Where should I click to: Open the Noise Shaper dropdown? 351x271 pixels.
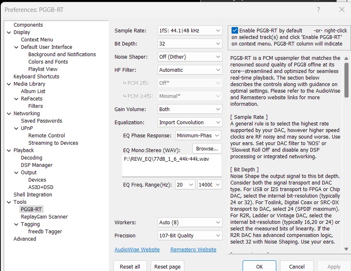[x=190, y=57]
